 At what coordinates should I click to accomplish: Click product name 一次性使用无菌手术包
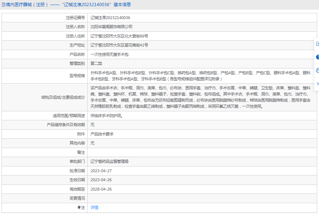(109, 54)
